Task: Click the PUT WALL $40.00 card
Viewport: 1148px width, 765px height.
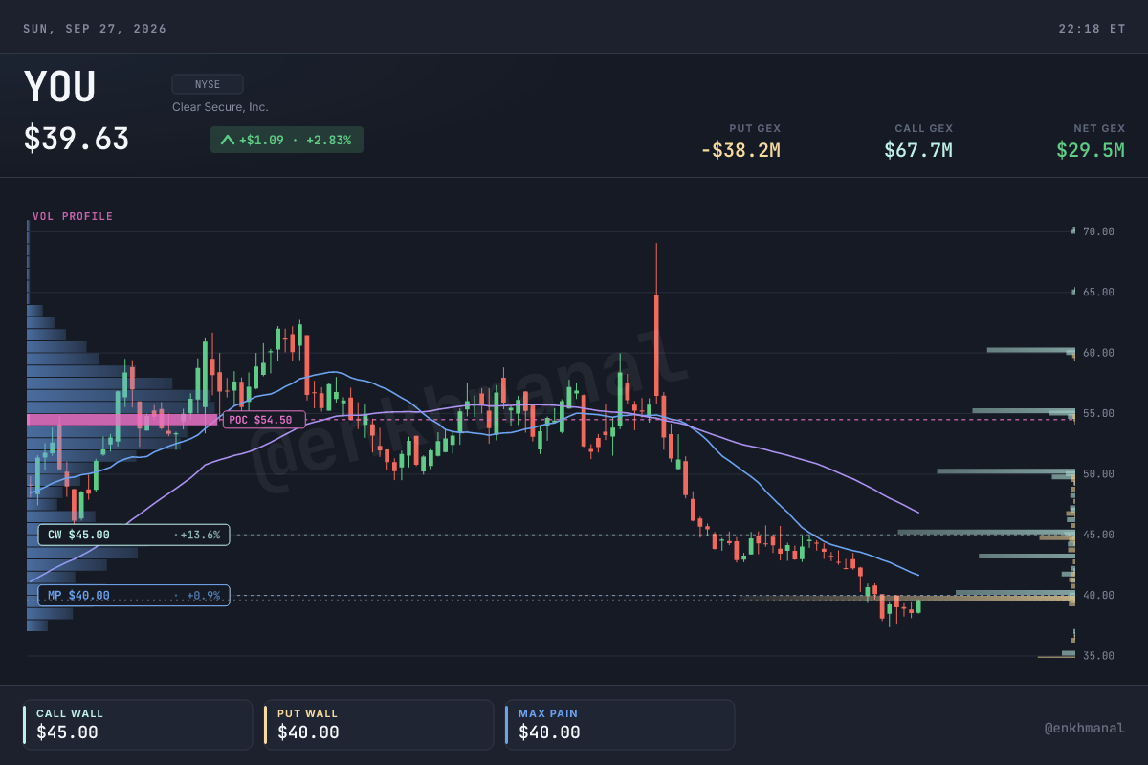Action: tap(379, 724)
